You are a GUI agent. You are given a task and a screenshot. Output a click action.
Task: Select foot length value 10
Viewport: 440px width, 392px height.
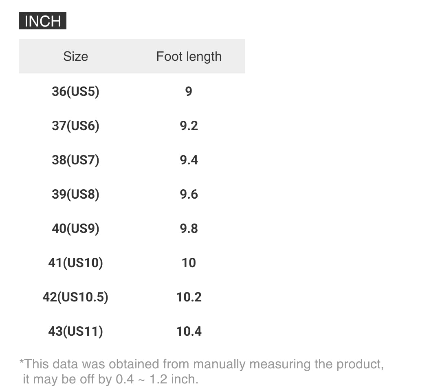[189, 263]
